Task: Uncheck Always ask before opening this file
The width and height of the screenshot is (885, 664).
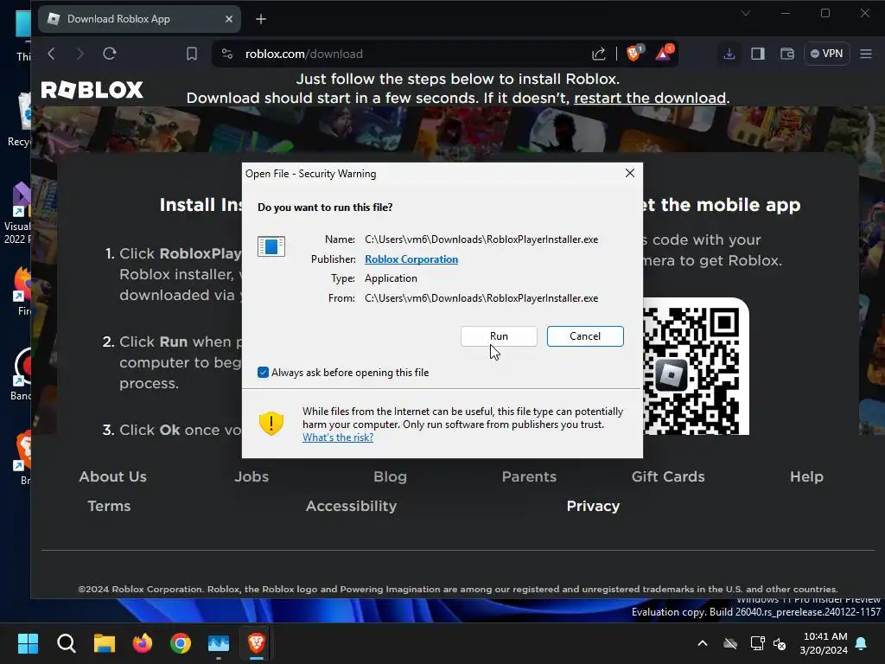Action: click(x=263, y=372)
